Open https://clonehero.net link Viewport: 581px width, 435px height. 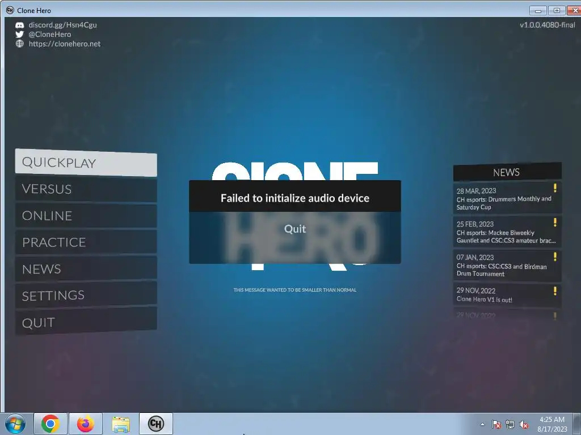click(65, 44)
